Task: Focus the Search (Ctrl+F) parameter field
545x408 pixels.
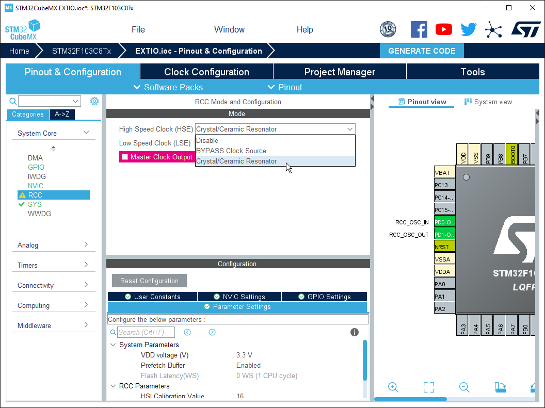Action: coord(146,332)
